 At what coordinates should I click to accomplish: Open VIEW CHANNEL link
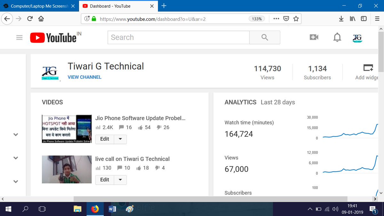(x=84, y=77)
